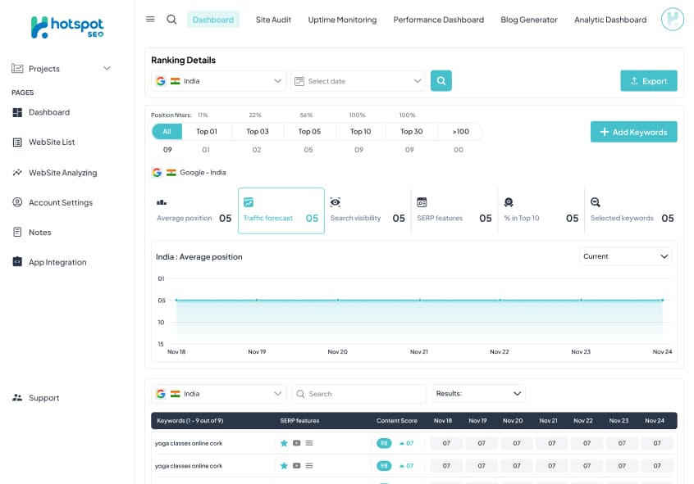
Task: Open the India country dropdown in Ranking Details
Action: pyautogui.click(x=219, y=81)
